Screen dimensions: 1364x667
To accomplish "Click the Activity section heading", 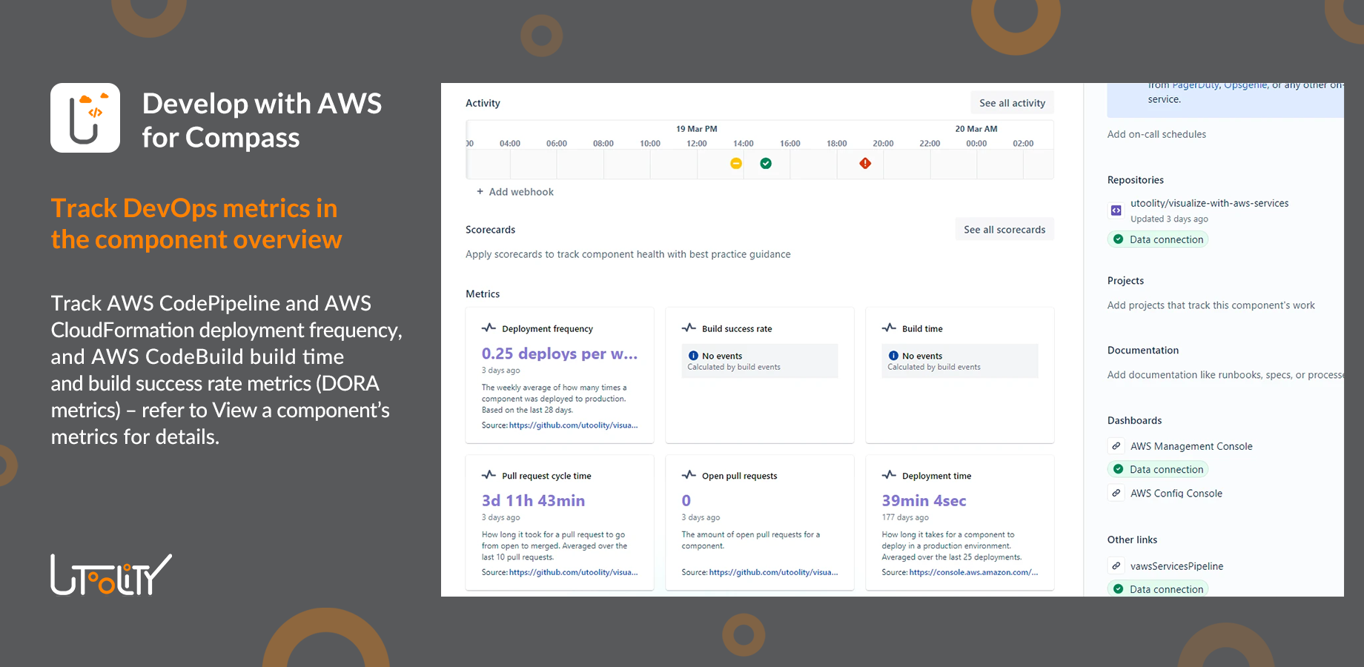I will pos(483,103).
